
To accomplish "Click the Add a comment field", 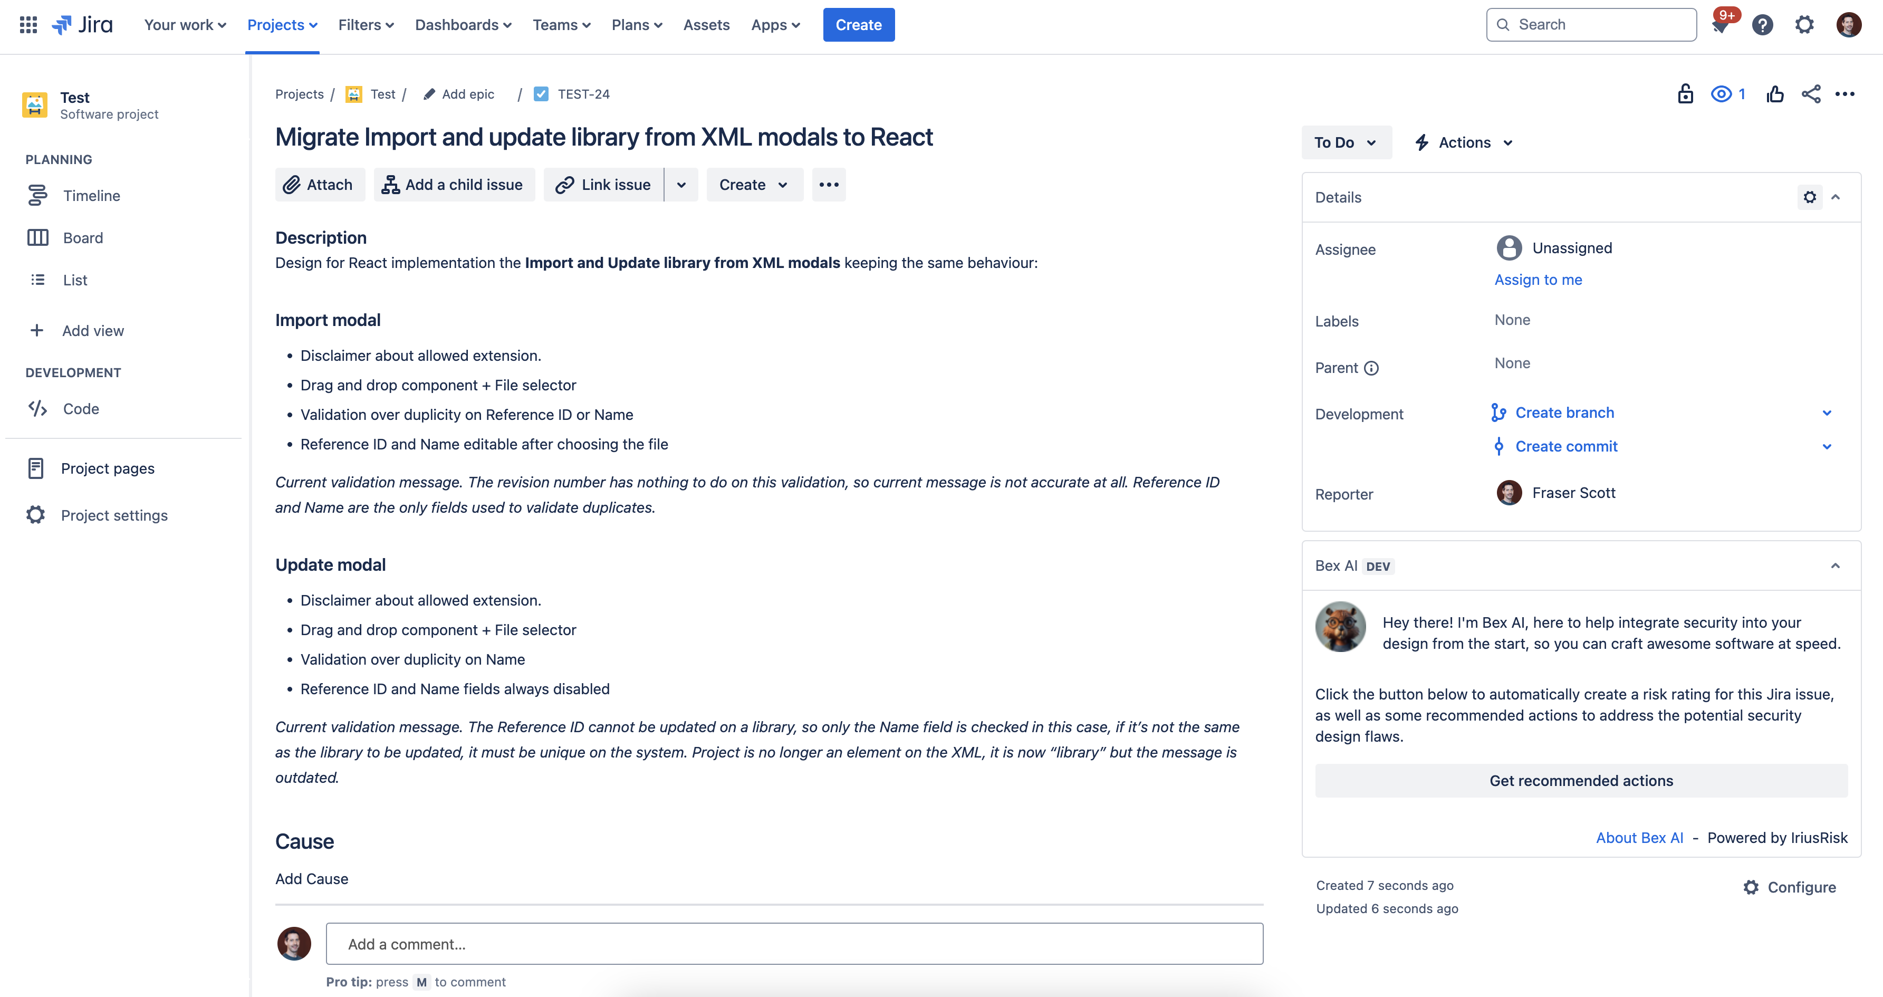I will 794,944.
